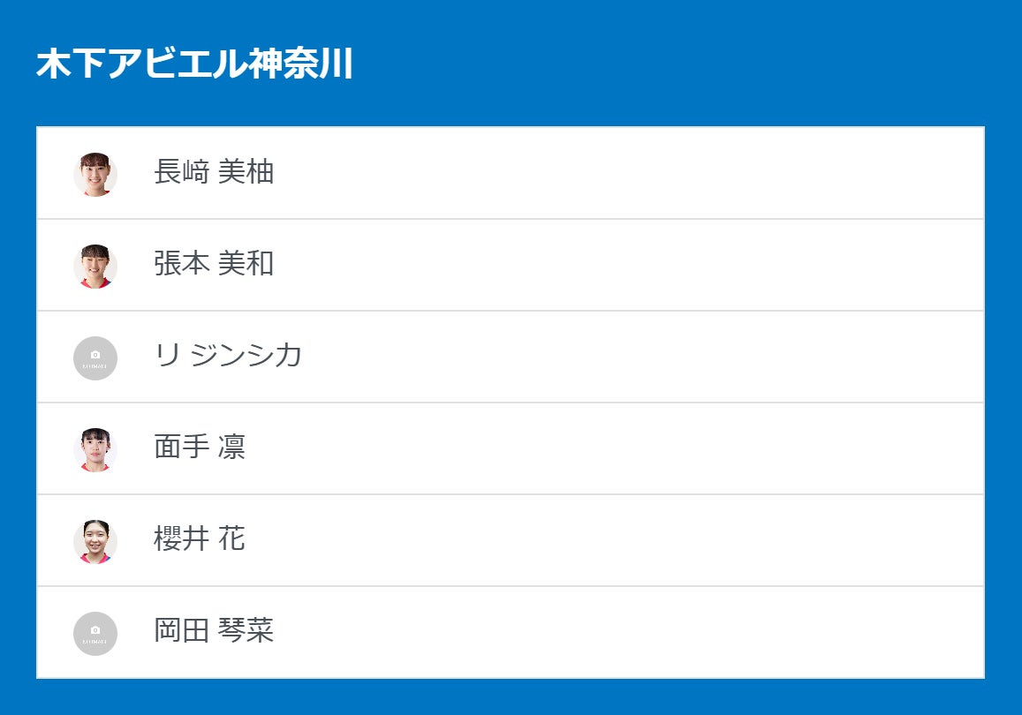Click empty space in 櫻井 花's row
The image size is (1022, 715).
[x=618, y=540]
